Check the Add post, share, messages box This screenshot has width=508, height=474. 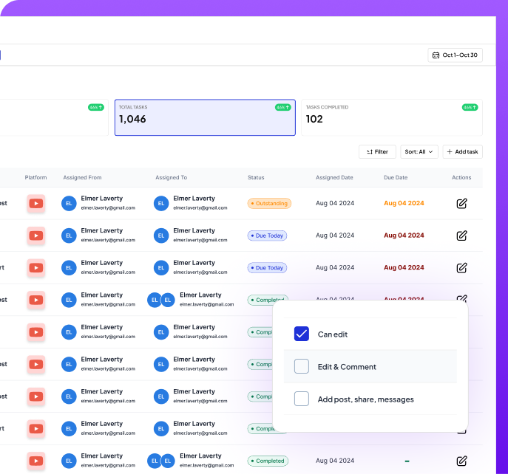pos(302,399)
